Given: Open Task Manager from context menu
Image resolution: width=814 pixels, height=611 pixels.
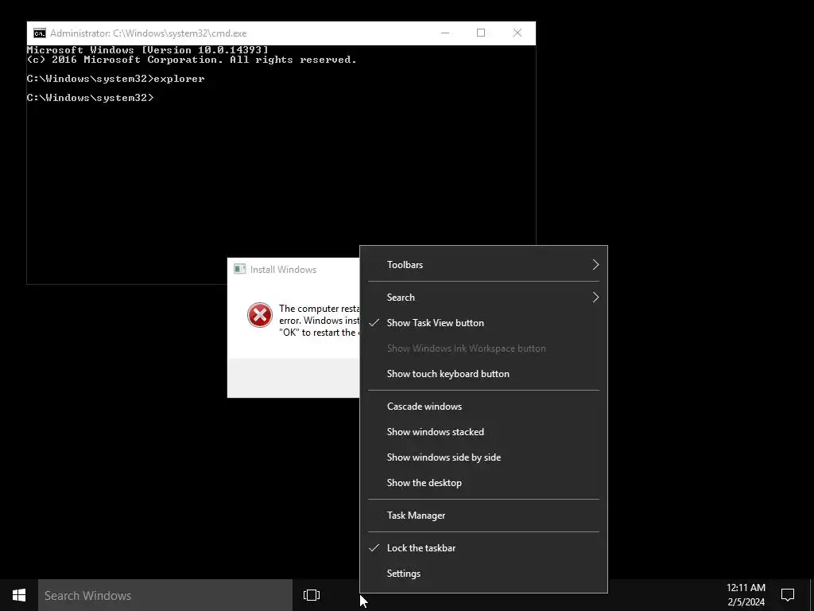Looking at the screenshot, I should pyautogui.click(x=483, y=516).
